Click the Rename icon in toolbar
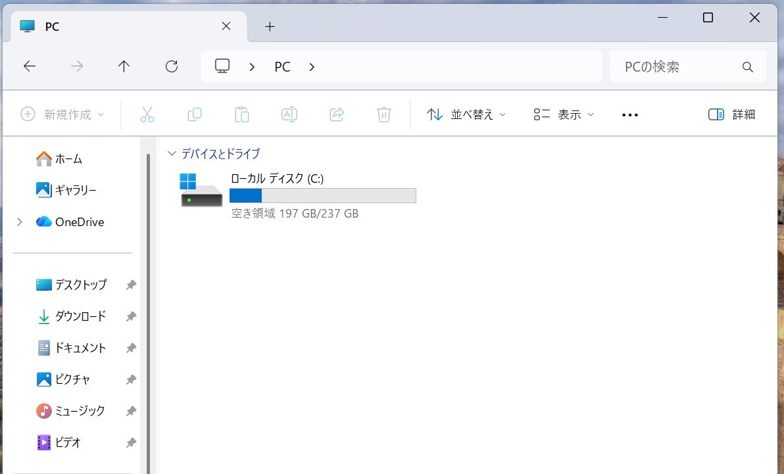This screenshot has width=784, height=474. tap(289, 114)
